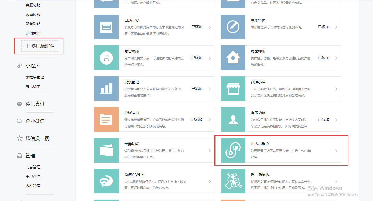Open 原创管理 in the sidebar

click(x=33, y=33)
